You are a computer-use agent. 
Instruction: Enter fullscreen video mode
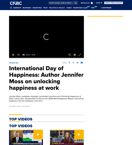(80, 55)
